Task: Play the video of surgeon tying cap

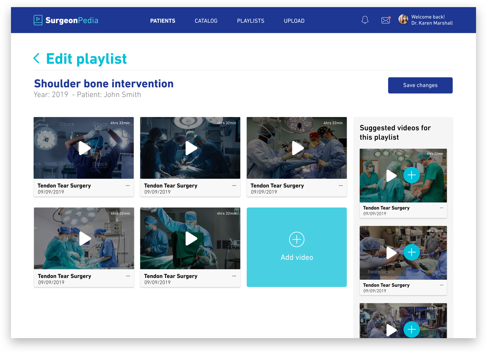Action: point(85,148)
